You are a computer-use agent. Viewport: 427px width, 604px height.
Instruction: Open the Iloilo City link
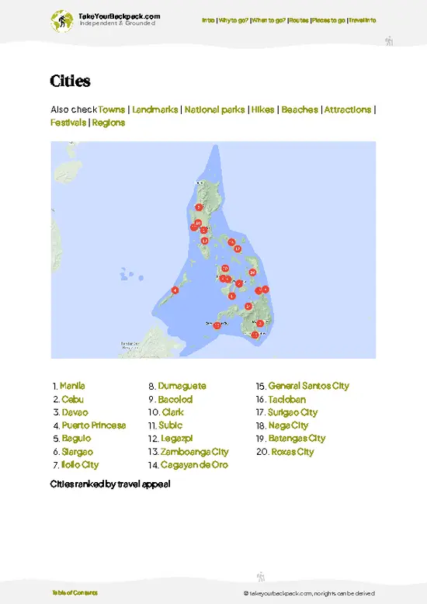pos(80,464)
